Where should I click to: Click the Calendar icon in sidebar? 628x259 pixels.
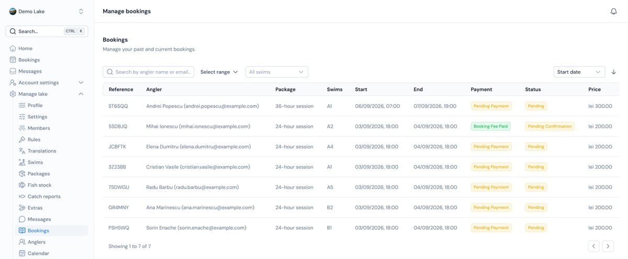point(22,253)
